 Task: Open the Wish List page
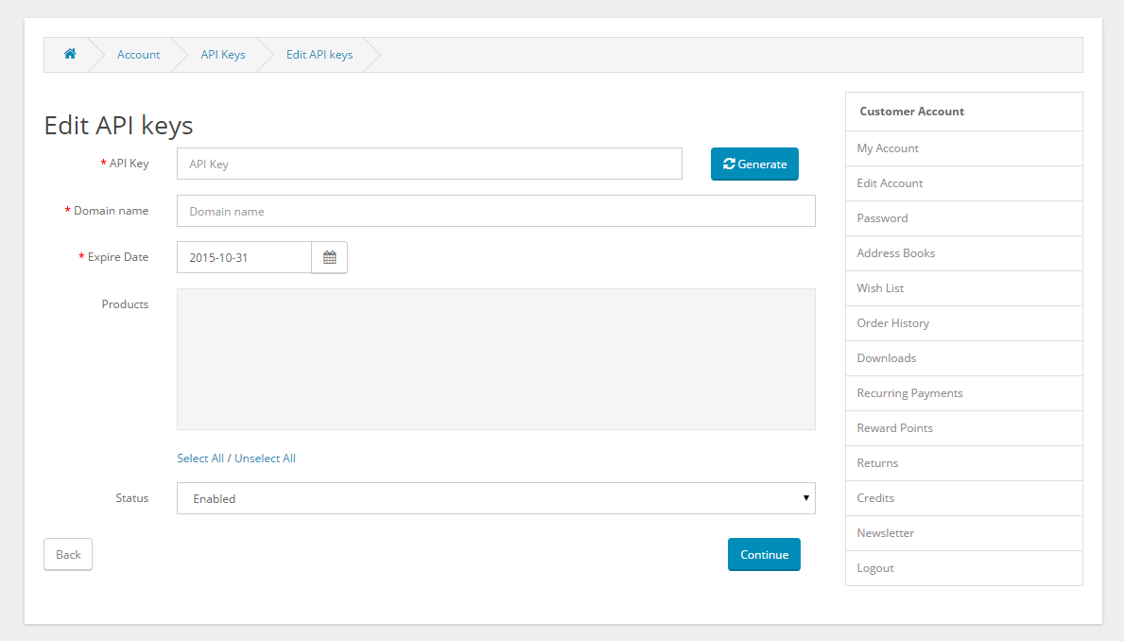[x=879, y=287]
